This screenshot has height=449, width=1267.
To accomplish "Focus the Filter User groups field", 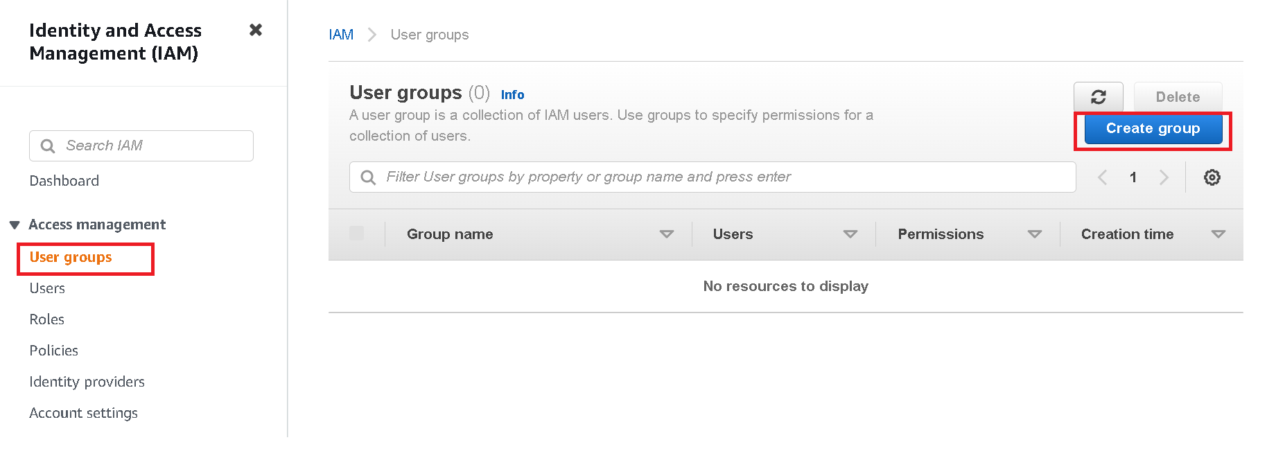I will (713, 177).
